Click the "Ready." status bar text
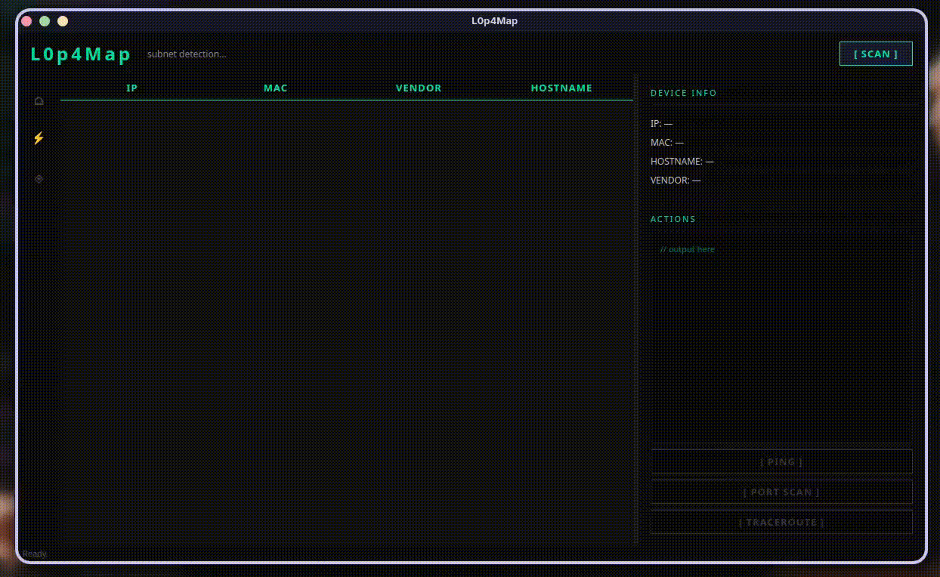This screenshot has height=577, width=940. (x=35, y=554)
